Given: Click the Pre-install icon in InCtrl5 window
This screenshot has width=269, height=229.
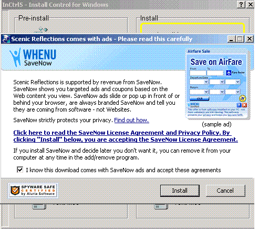Looking at the screenshot, I should pos(42,29).
